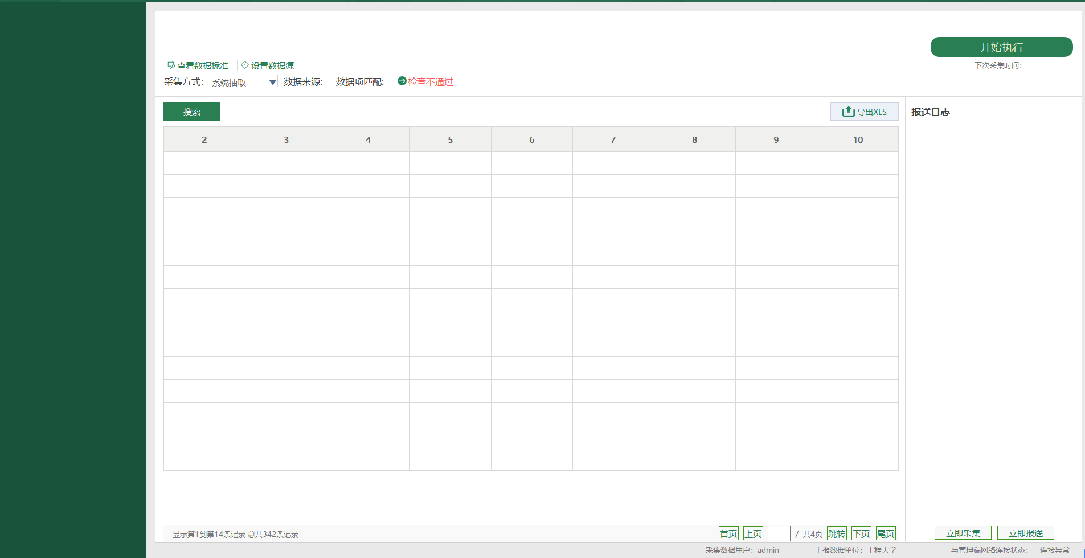Click the 开始执行 button

click(x=1001, y=47)
